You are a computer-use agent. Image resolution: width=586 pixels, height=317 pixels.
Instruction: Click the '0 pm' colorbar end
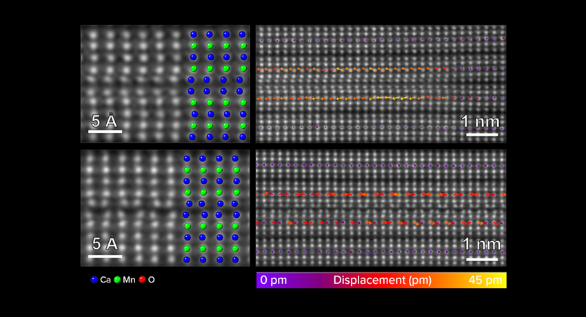[274, 280]
